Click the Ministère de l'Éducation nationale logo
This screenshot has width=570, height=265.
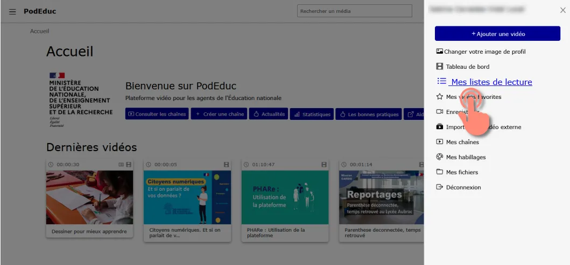(81, 100)
